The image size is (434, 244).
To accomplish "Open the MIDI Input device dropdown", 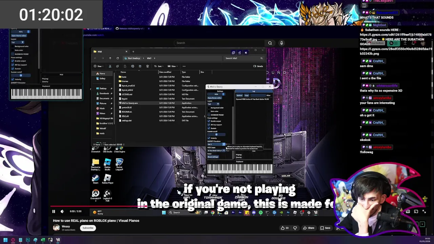I will [216, 150].
